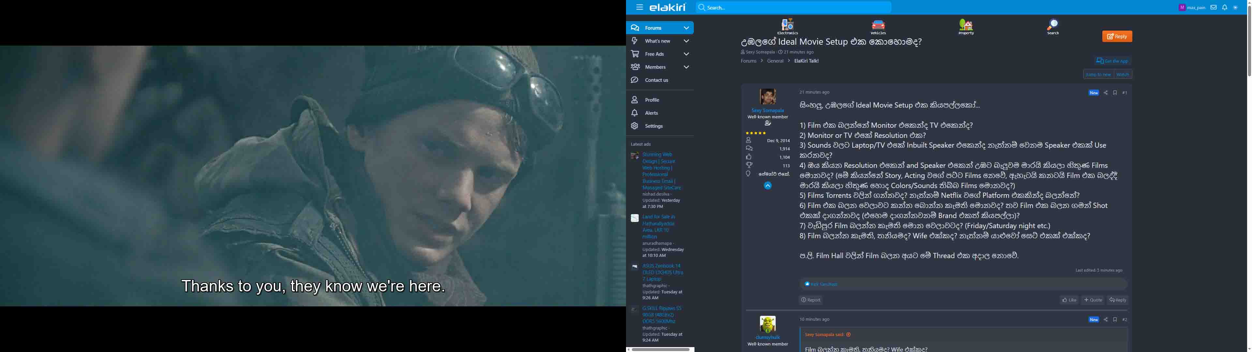The height and width of the screenshot is (352, 1252).
Task: Click Jump to new button
Action: pos(1098,75)
